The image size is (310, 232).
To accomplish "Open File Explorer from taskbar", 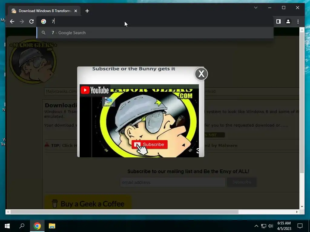I will [x=52, y=226].
